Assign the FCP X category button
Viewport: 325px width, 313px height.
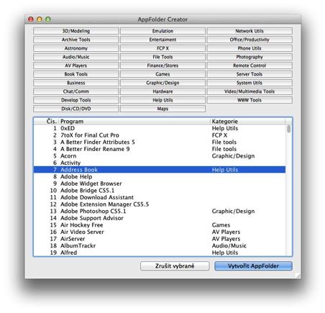point(162,48)
